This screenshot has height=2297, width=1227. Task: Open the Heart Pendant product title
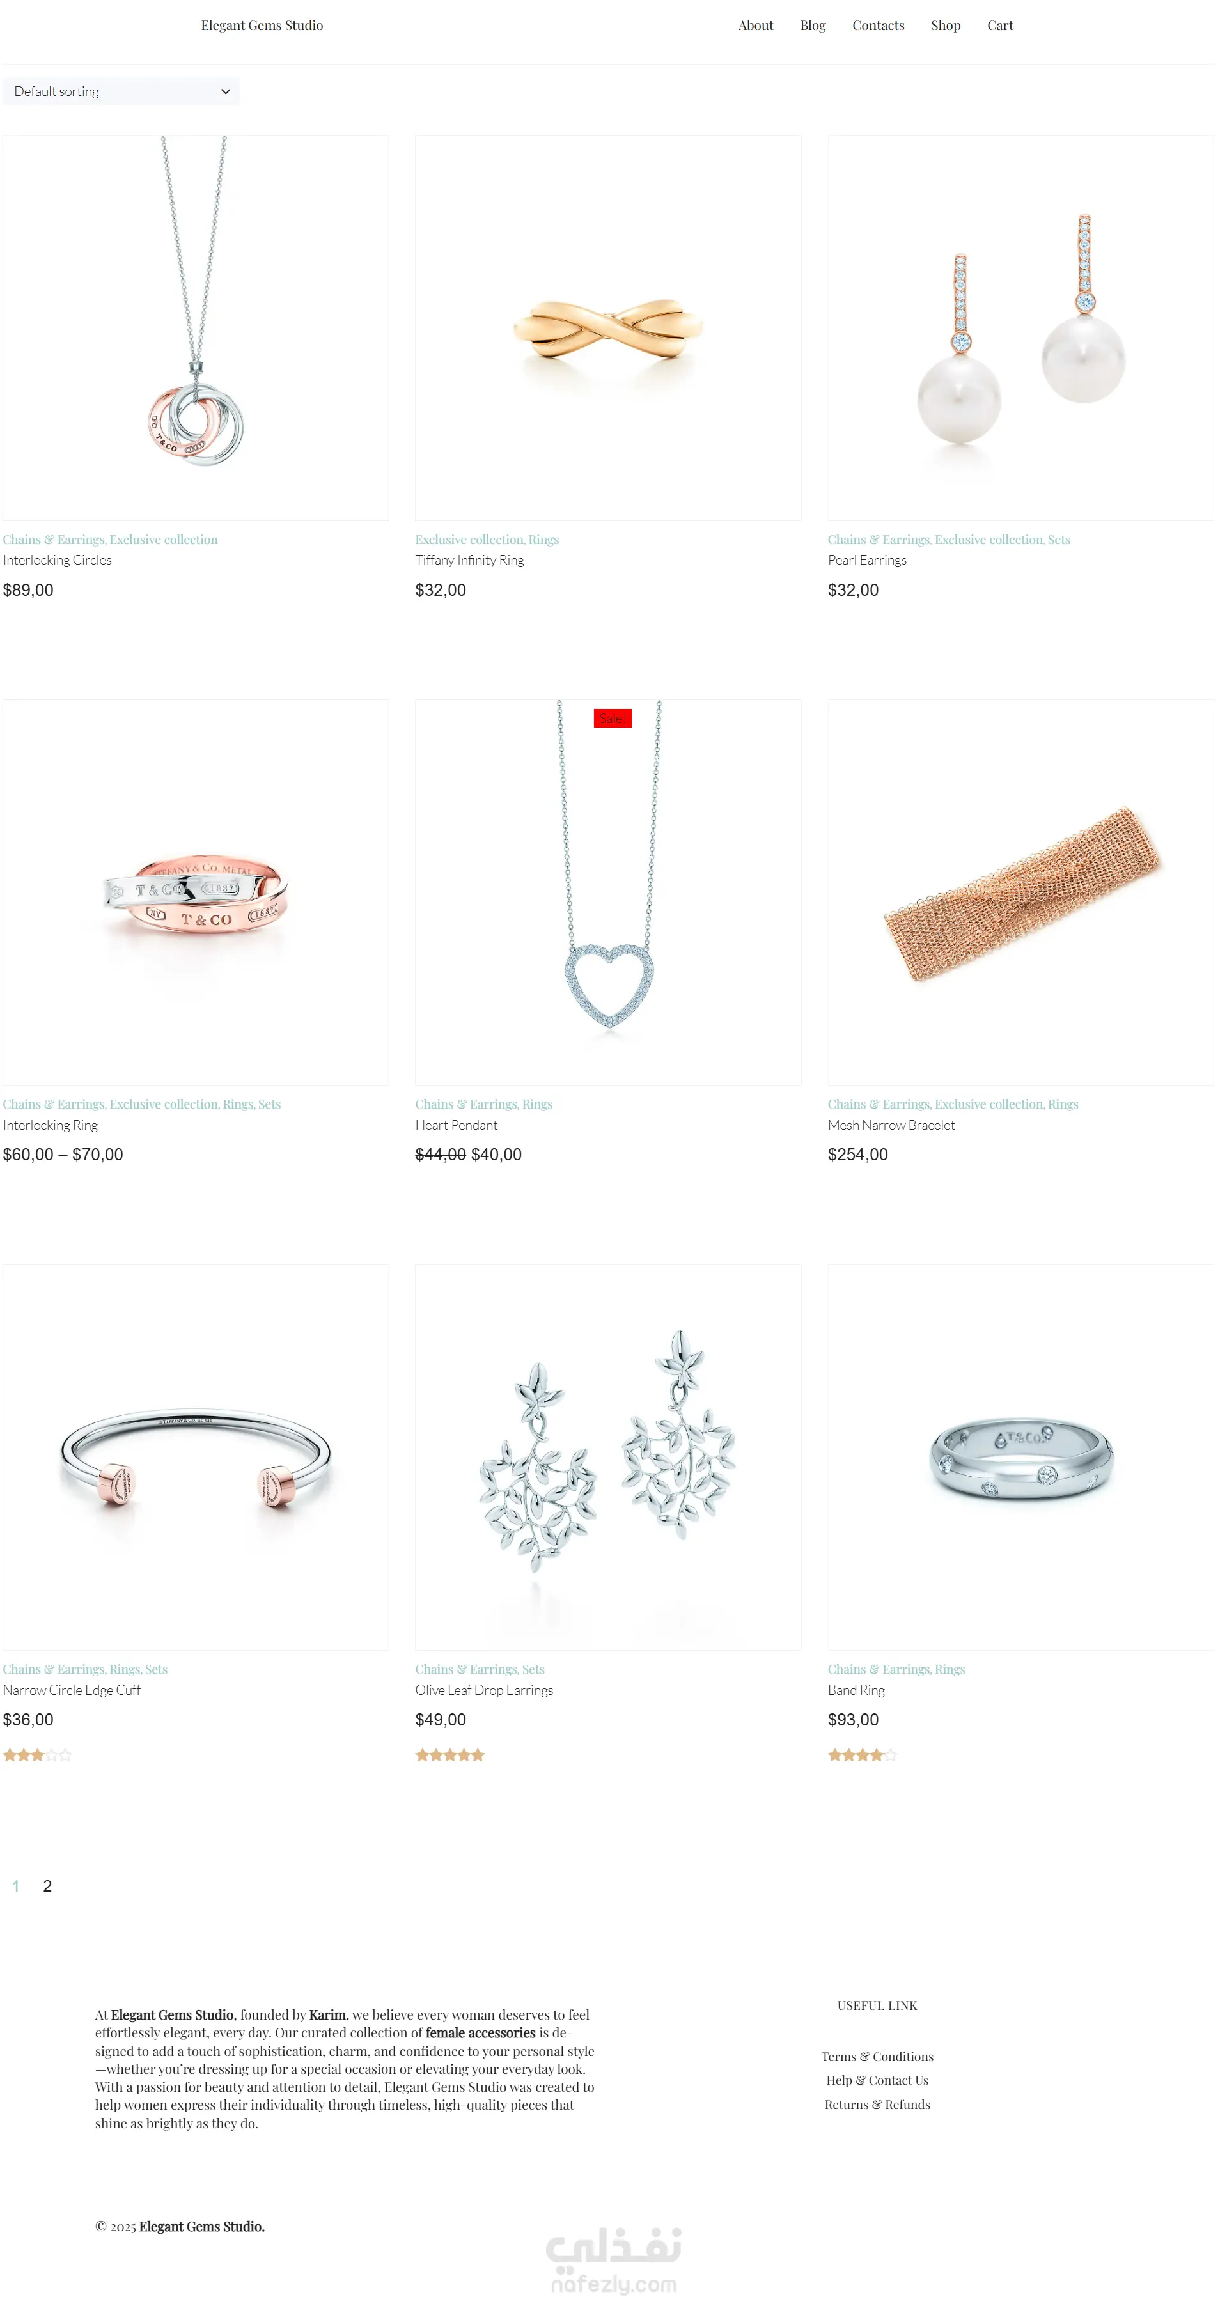tap(457, 1125)
